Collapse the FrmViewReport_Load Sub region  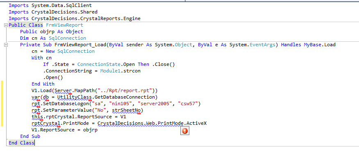point(6,45)
